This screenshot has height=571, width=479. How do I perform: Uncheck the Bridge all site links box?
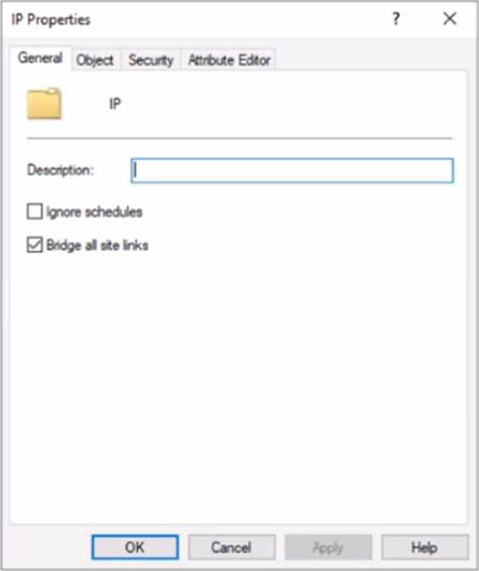pyautogui.click(x=35, y=245)
